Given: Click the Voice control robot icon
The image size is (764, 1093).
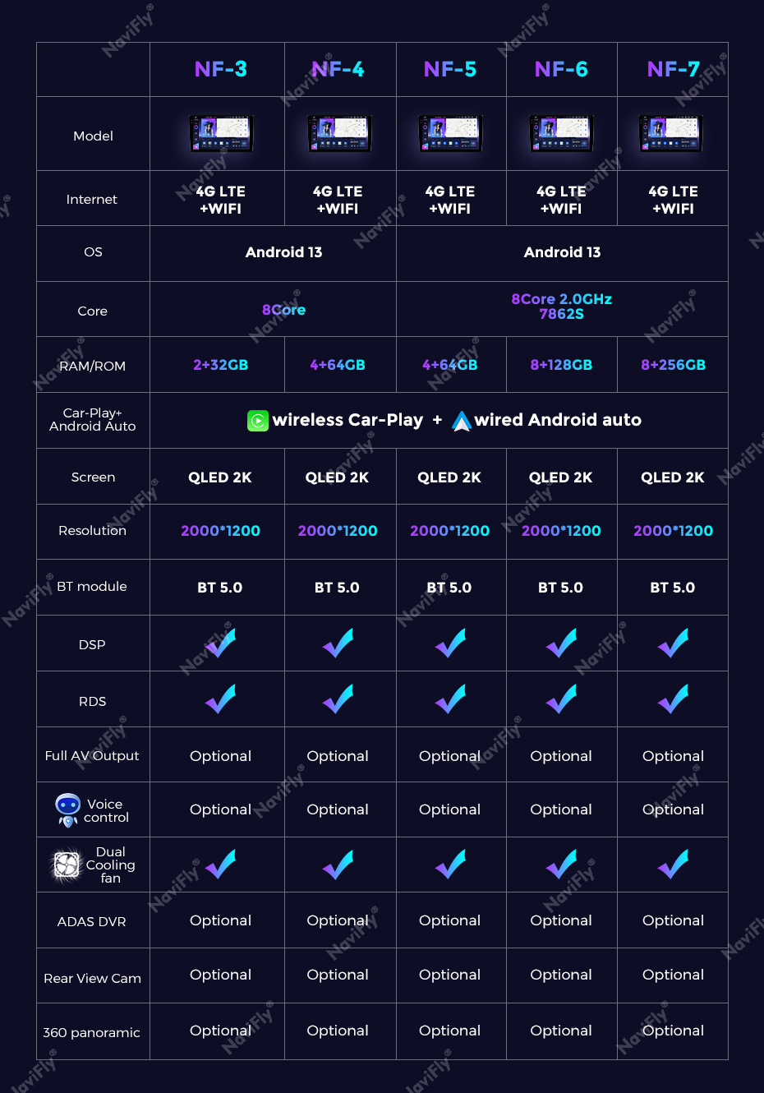Looking at the screenshot, I should point(67,809).
